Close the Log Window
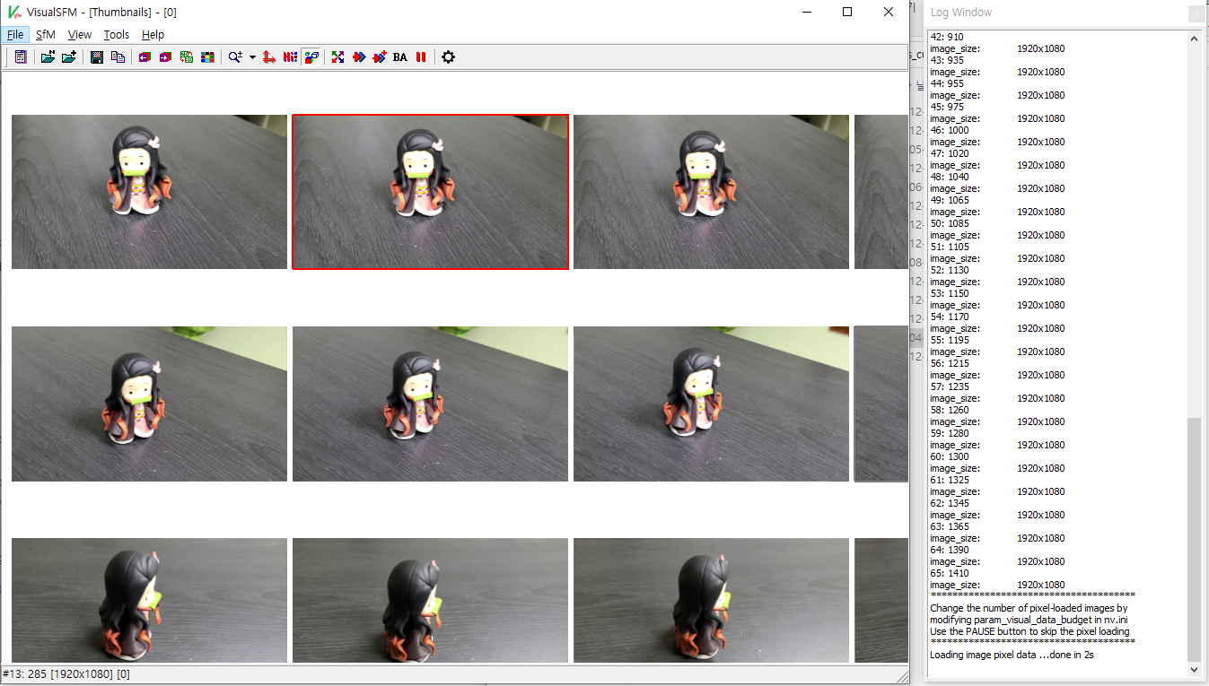 1196,13
